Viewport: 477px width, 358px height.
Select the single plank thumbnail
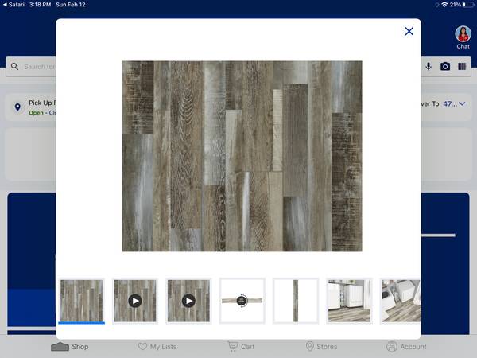click(296, 301)
